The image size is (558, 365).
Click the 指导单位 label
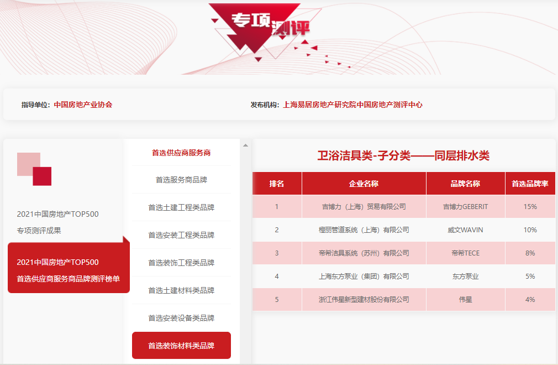pos(35,105)
